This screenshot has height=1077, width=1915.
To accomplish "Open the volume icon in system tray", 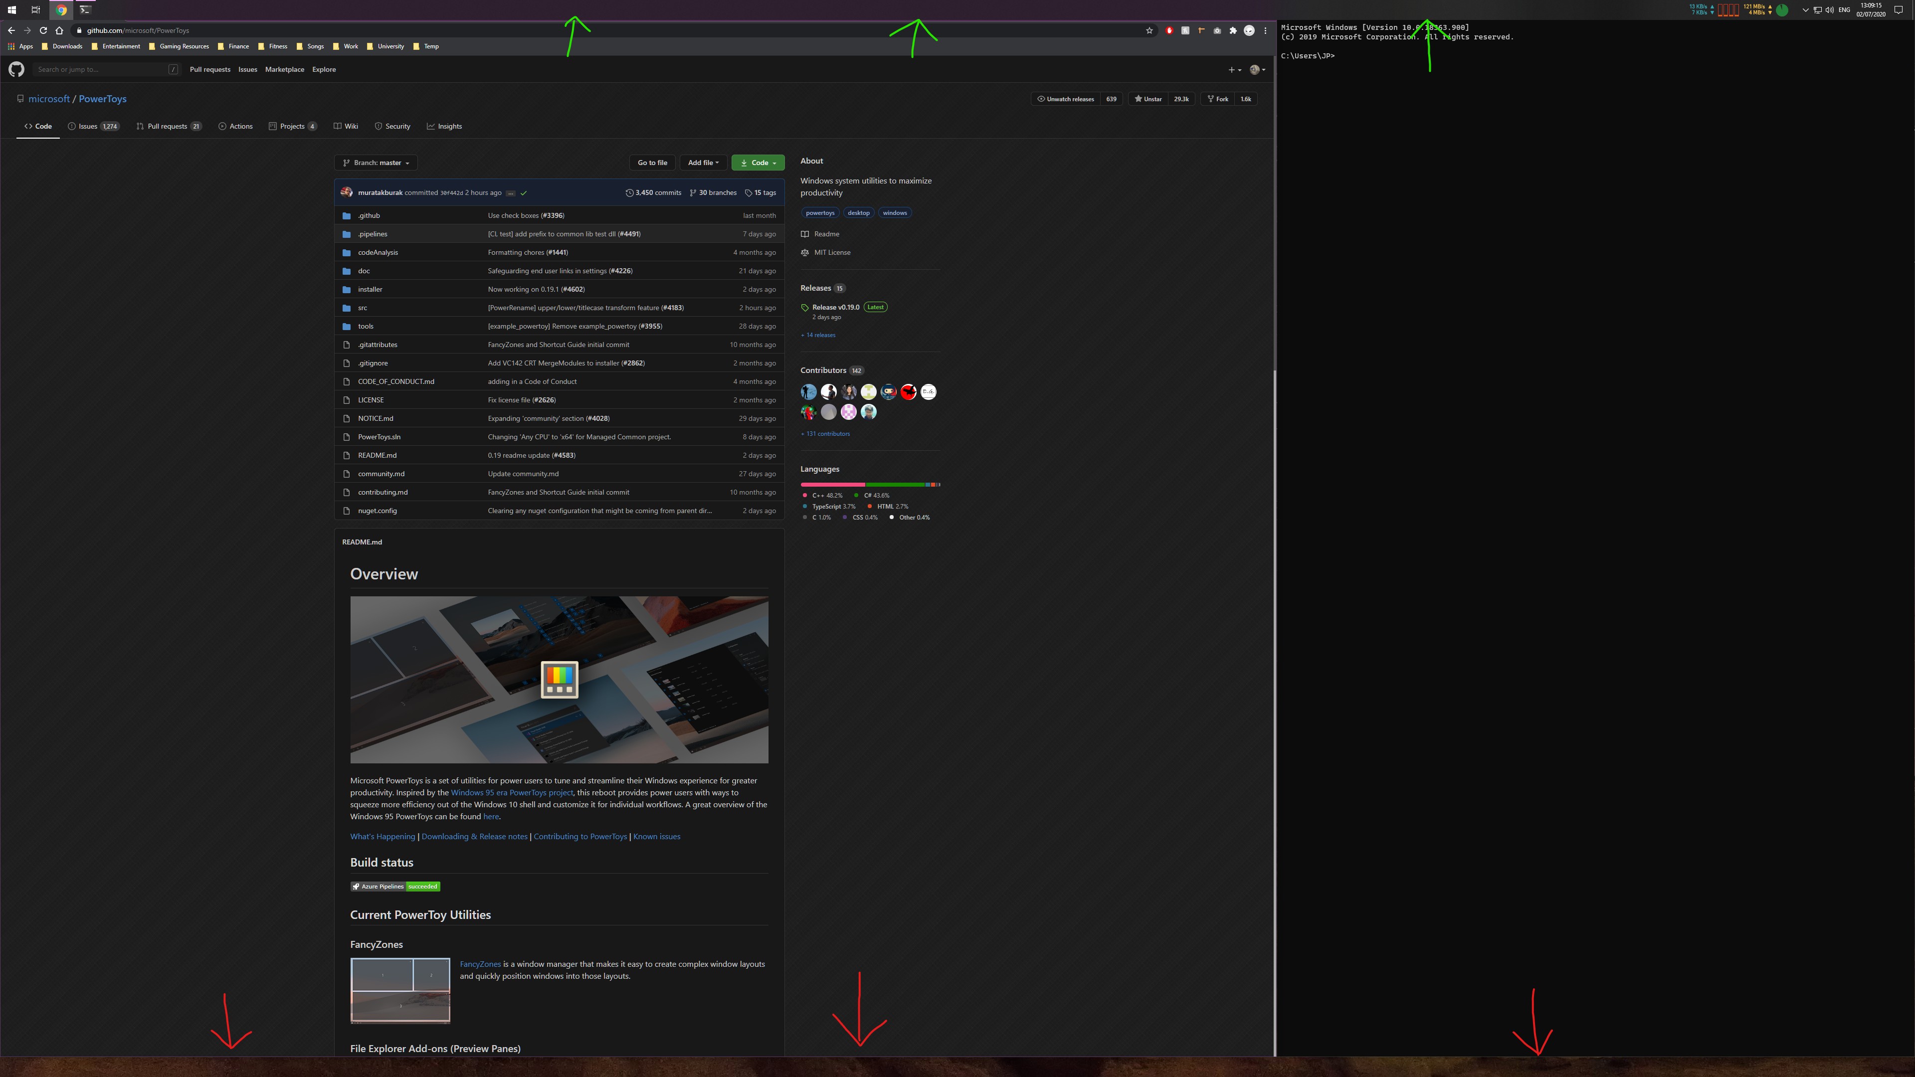I will 1830,9.
